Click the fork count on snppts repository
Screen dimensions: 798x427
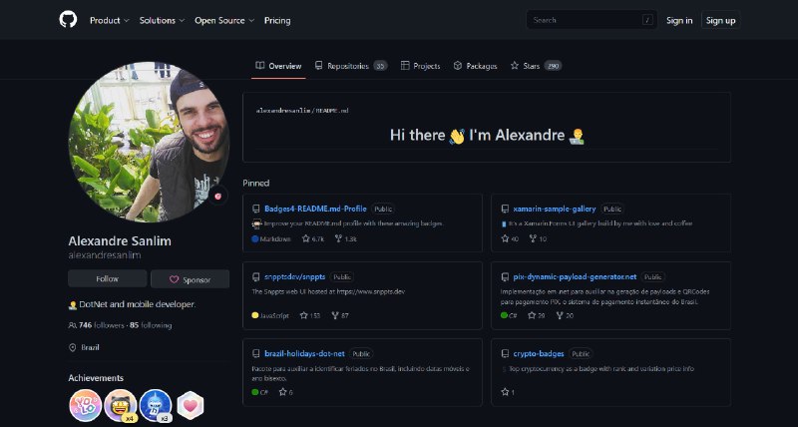coord(340,315)
